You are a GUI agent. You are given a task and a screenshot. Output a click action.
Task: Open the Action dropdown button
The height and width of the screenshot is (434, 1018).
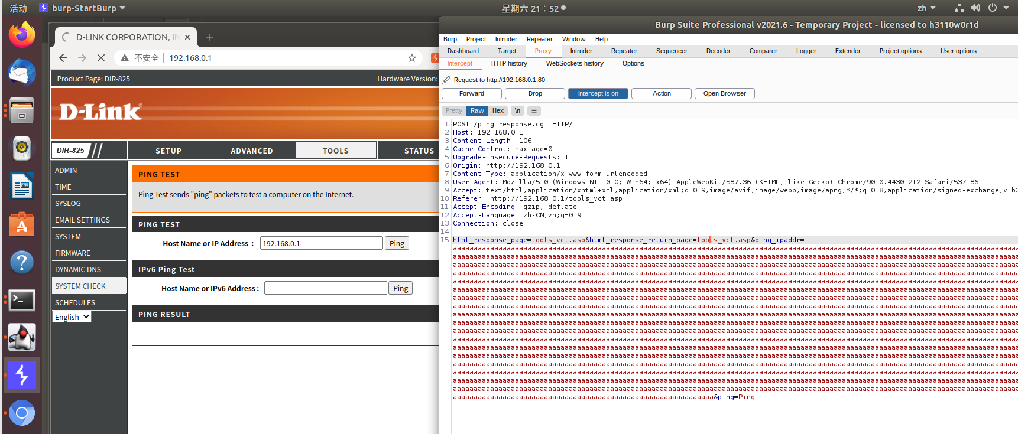662,93
